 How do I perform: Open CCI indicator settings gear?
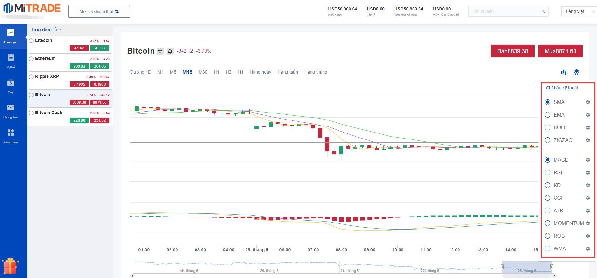coord(588,198)
